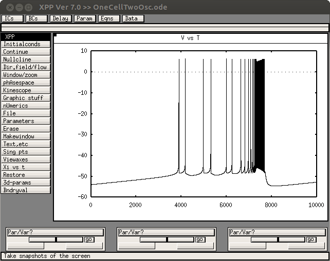Image resolution: width=330 pixels, height=261 pixels.
Task: Open Sing pts menu entry
Action: [x=26, y=152]
